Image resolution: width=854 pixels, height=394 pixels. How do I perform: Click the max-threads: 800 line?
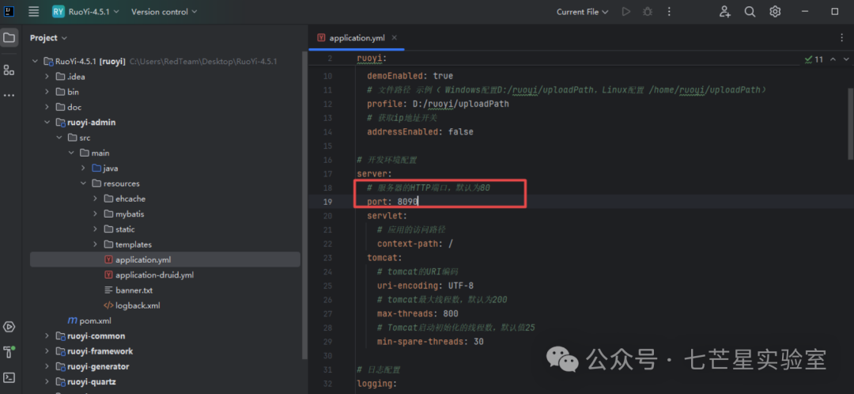click(x=418, y=314)
